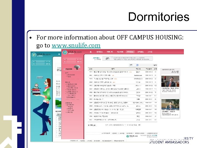Focus the ID field in the pink sidebar login box
Image resolution: width=197 pixels, height=148 pixels.
(x=71, y=59)
